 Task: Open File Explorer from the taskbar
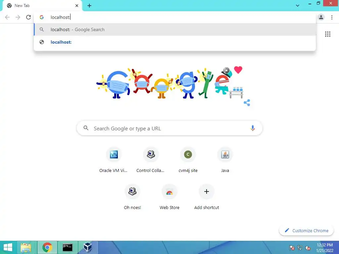coord(26,247)
